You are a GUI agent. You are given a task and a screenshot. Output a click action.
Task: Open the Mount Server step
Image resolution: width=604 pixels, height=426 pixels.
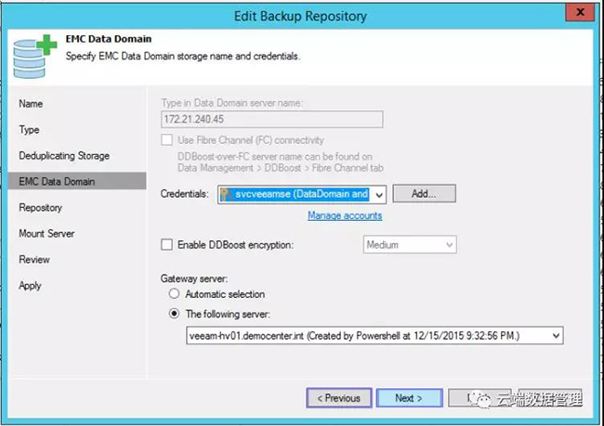click(46, 234)
